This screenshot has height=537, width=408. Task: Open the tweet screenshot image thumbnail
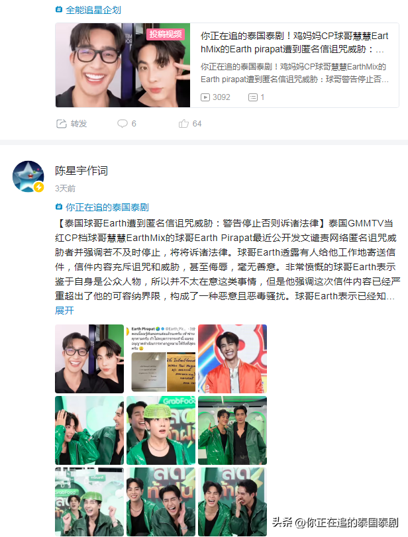(x=161, y=359)
